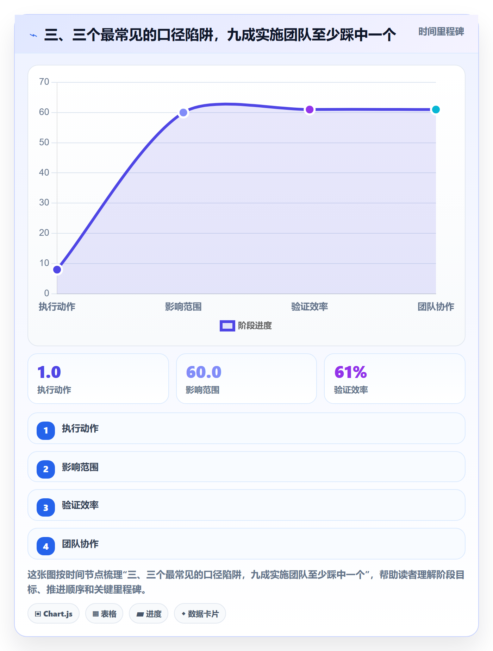This screenshot has width=493, height=651.
Task: Click the 团队协作 x-axis label
Action: (436, 306)
